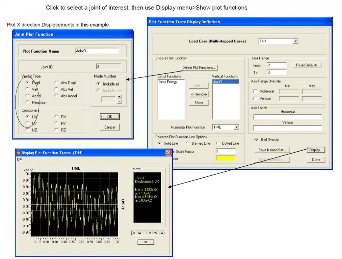This screenshot has height=259, width=342.
Task: Click the Done button
Action: coord(316,160)
